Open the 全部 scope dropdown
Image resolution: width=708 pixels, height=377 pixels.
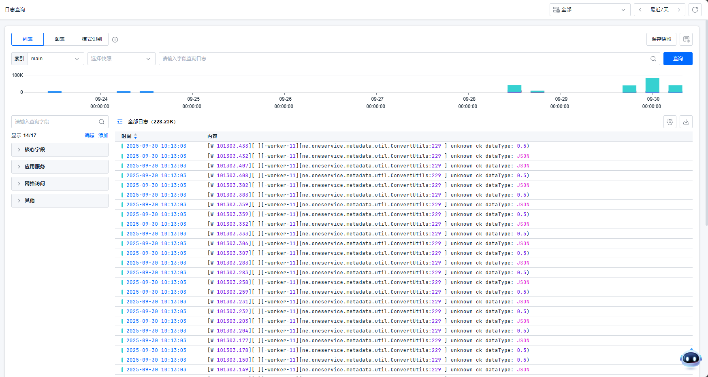coord(590,10)
